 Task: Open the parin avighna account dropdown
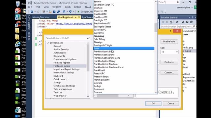(192, 8)
